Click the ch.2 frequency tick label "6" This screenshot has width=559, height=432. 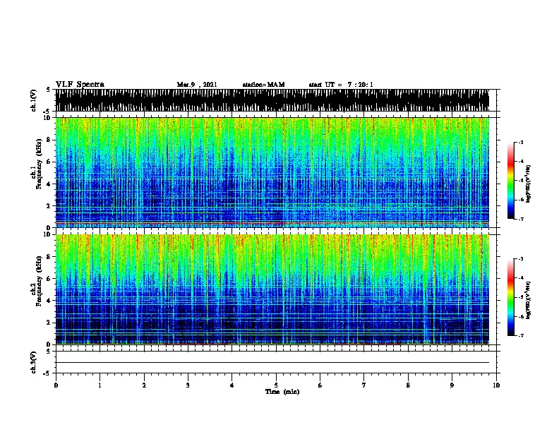tap(49, 279)
